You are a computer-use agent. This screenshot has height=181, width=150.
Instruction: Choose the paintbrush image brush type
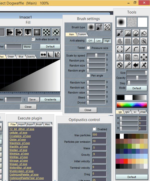tap(99, 27)
